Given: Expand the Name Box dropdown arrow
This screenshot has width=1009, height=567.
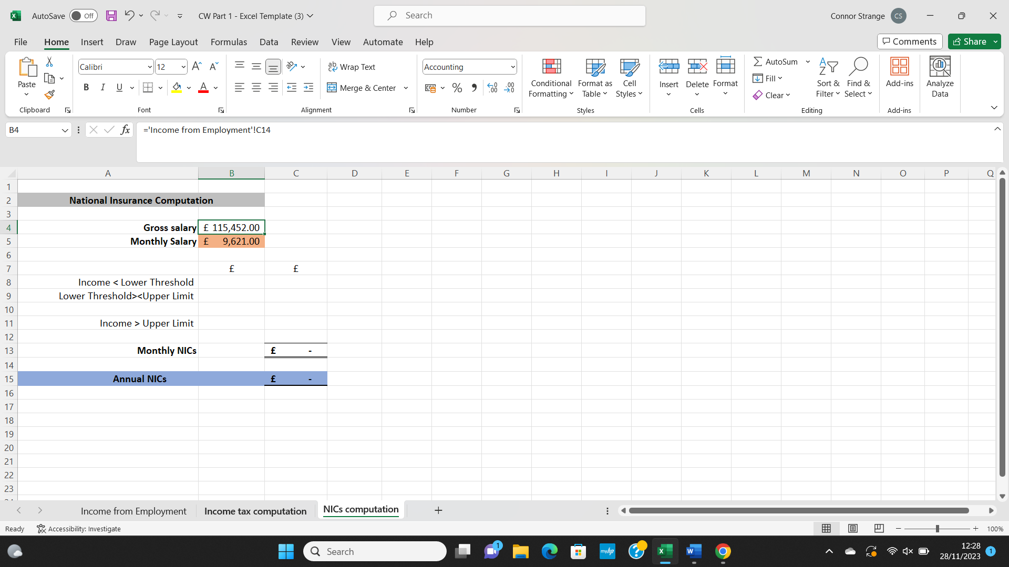Looking at the screenshot, I should tap(65, 130).
